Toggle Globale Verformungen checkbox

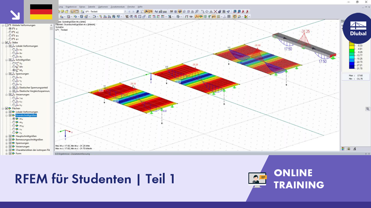click(x=7, y=25)
